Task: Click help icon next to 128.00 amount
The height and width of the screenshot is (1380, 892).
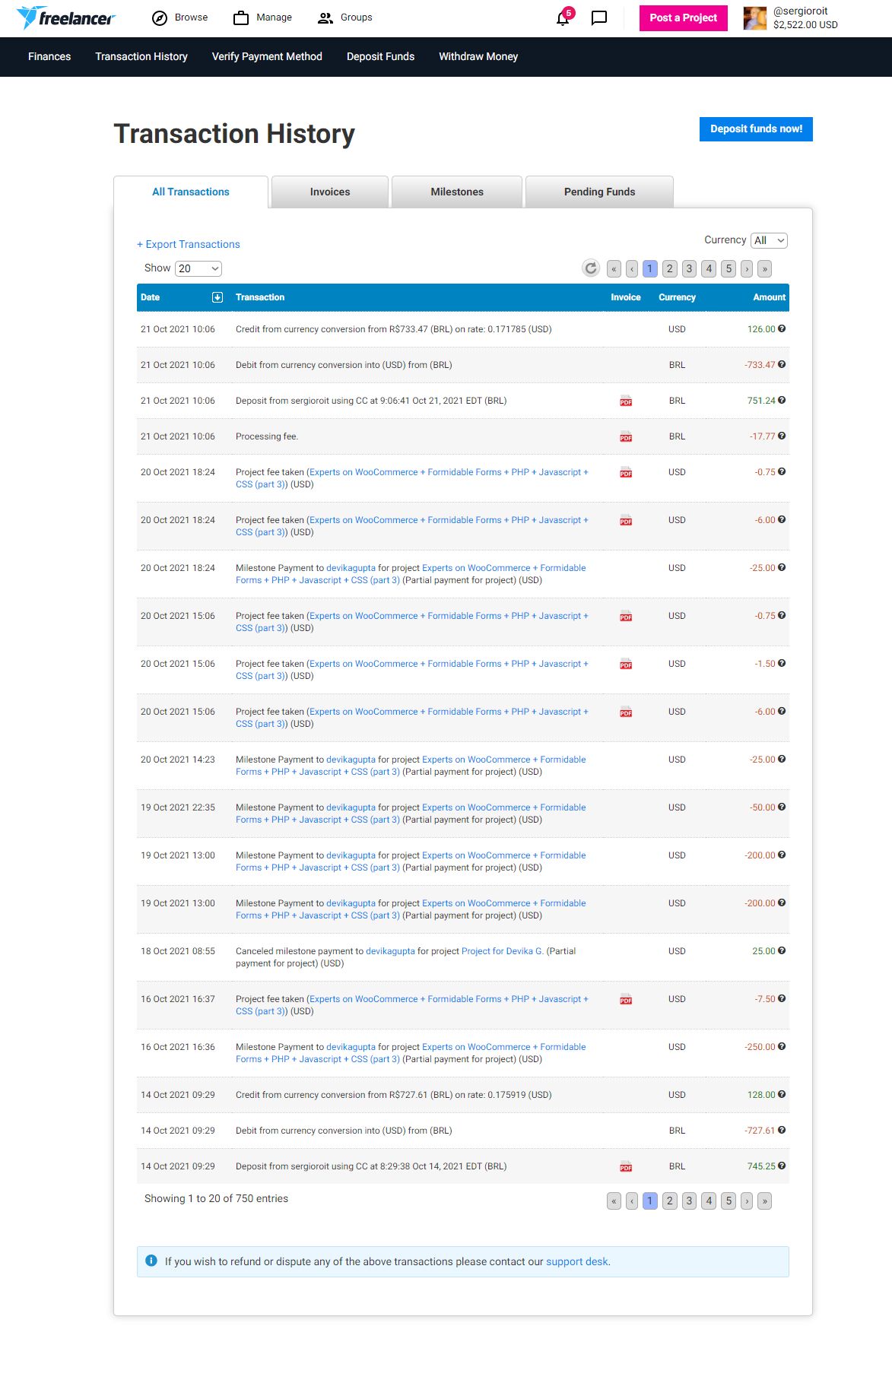Action: tap(782, 1094)
